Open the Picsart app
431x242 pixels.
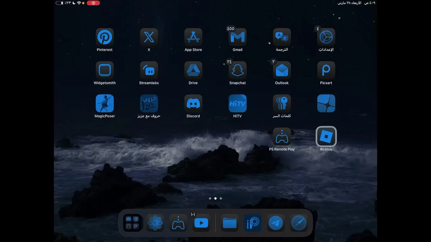click(326, 70)
